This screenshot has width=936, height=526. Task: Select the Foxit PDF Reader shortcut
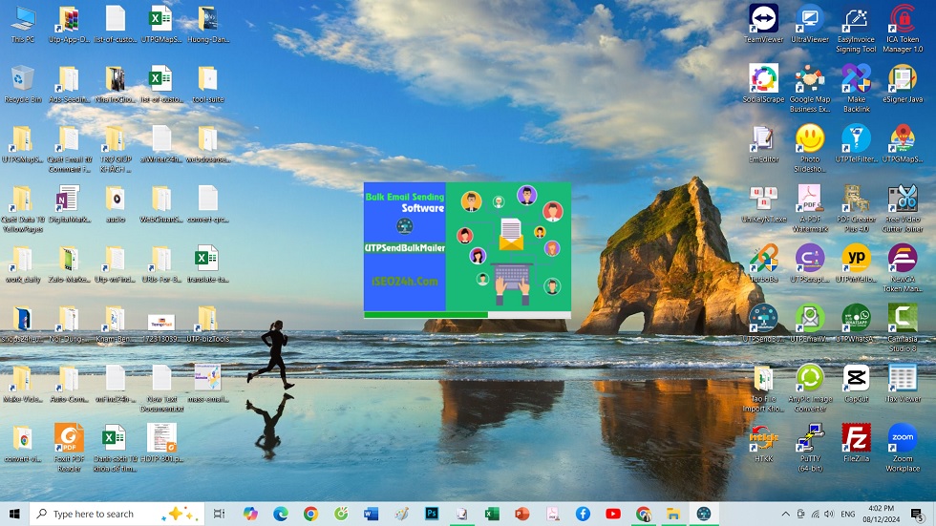pyautogui.click(x=69, y=439)
